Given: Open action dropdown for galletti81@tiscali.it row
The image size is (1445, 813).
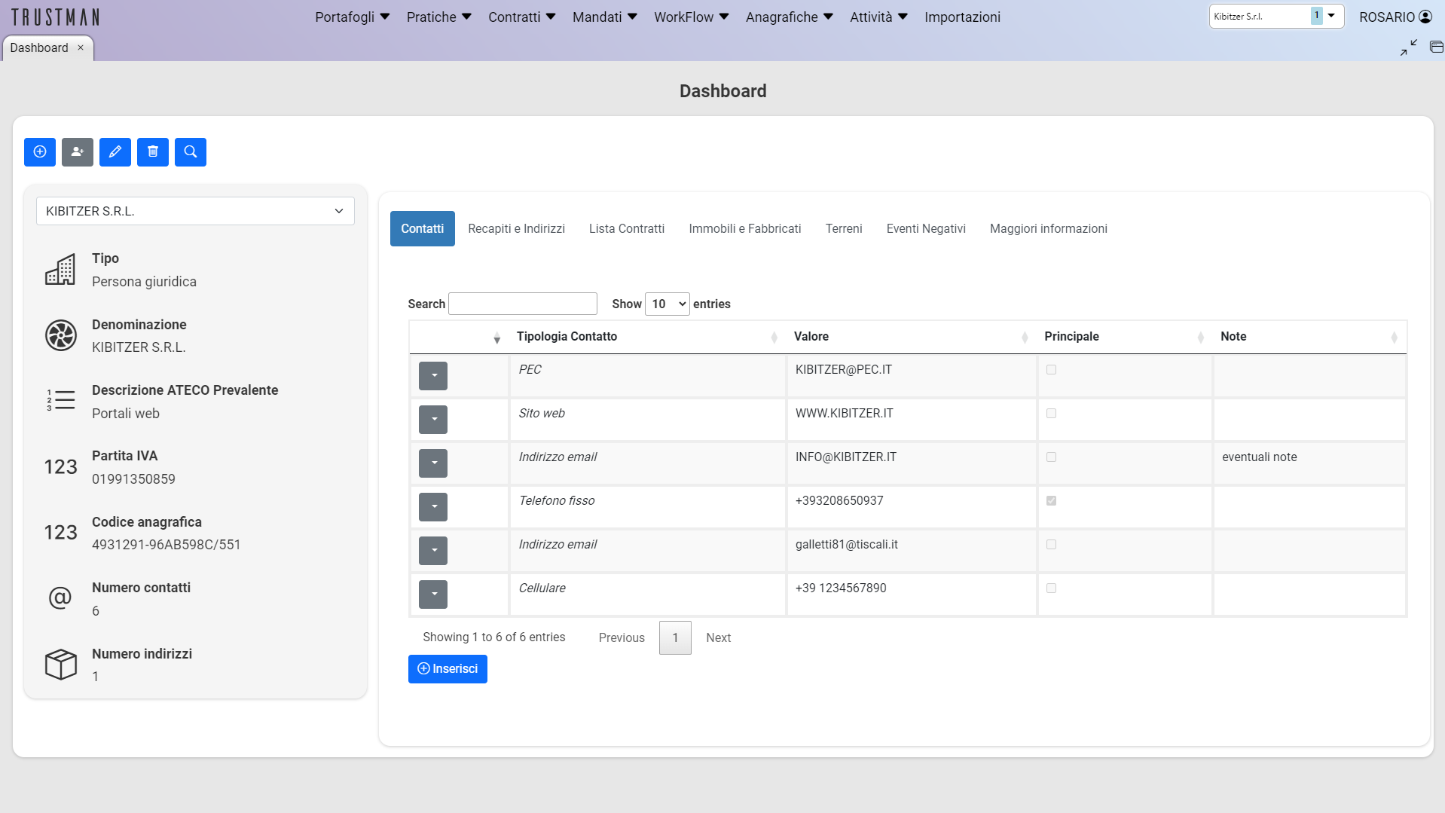Looking at the screenshot, I should (433, 551).
